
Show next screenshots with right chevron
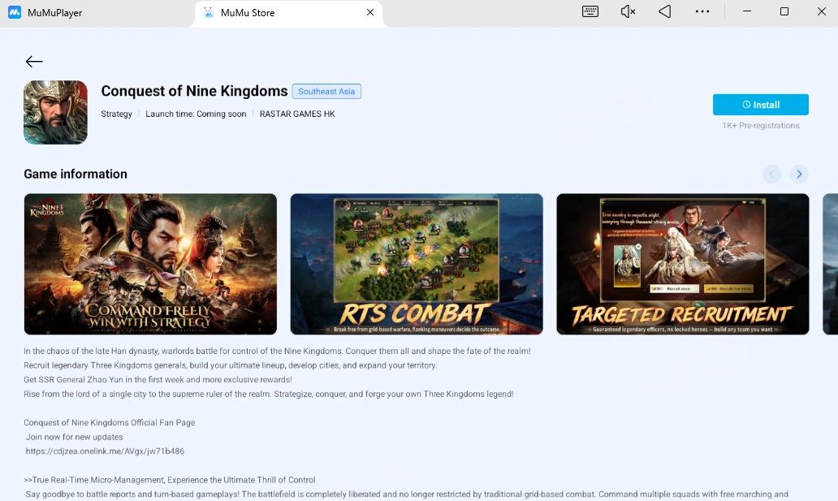[799, 174]
